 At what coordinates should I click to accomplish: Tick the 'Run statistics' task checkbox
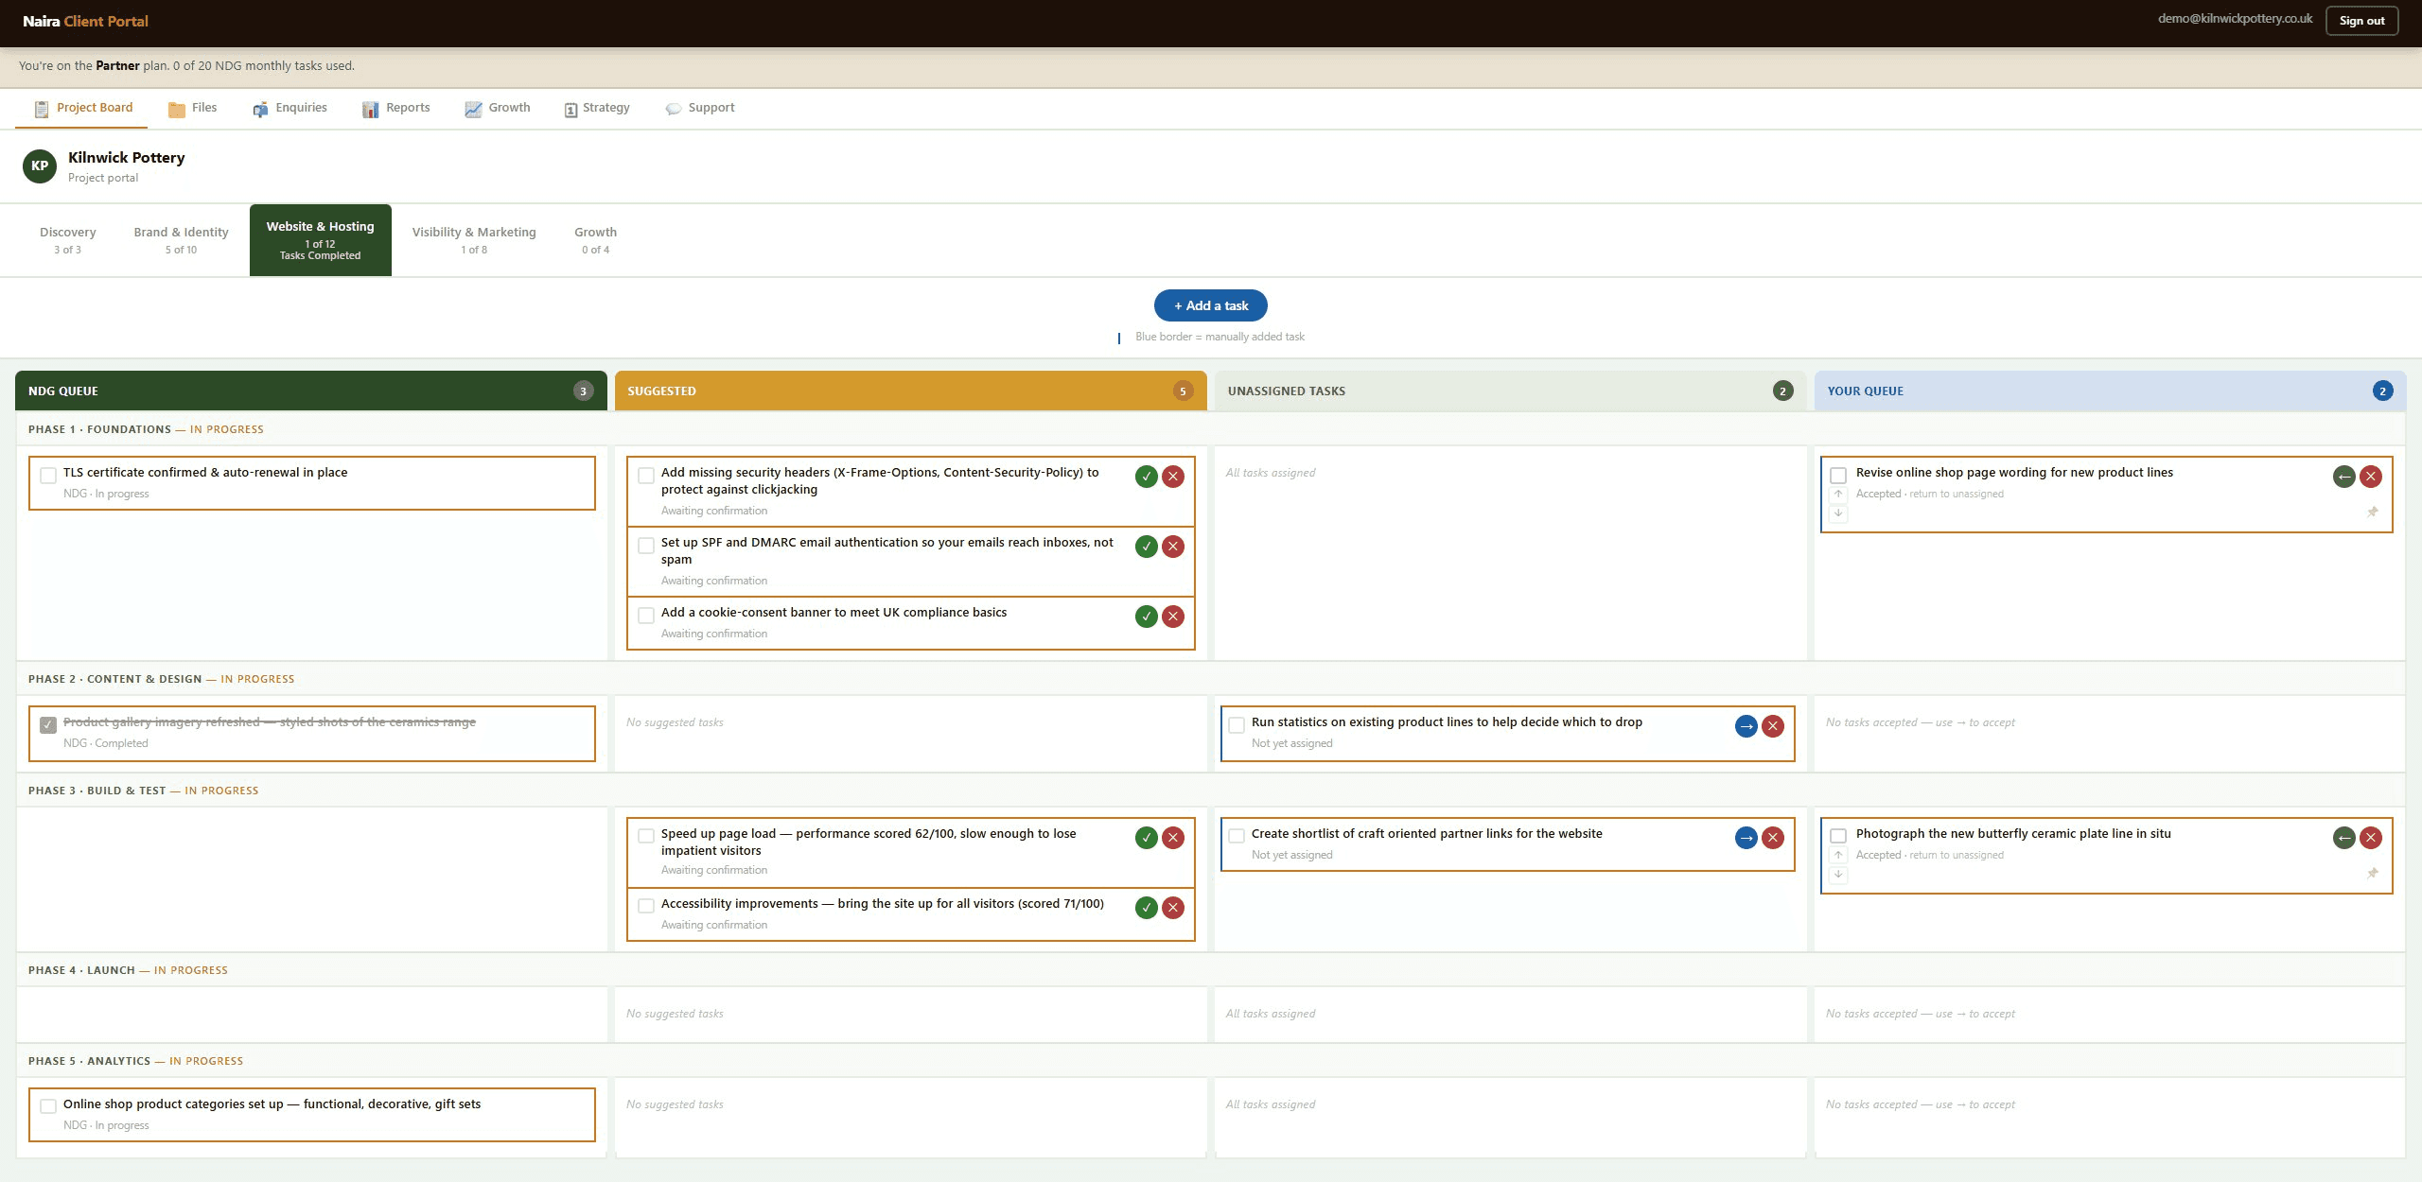coord(1237,725)
